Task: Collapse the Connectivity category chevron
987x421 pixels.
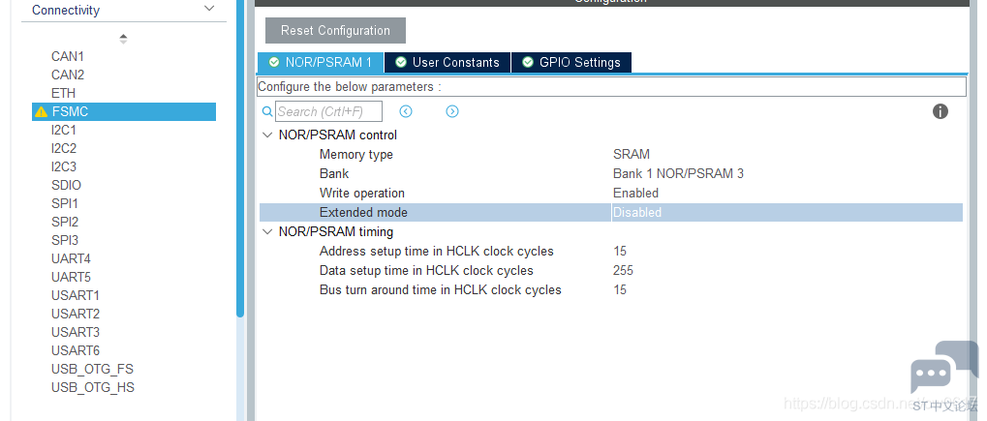Action: 209,9
